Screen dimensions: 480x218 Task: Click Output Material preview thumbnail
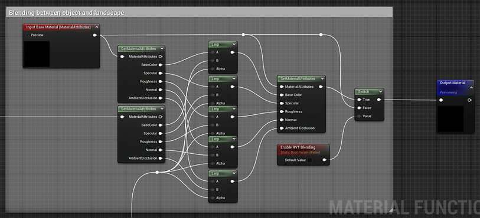[450, 119]
